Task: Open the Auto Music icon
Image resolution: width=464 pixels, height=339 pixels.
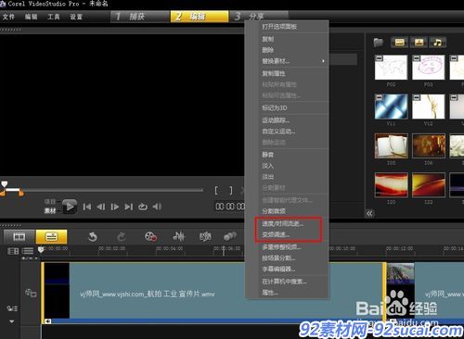Action: pyautogui.click(x=205, y=237)
